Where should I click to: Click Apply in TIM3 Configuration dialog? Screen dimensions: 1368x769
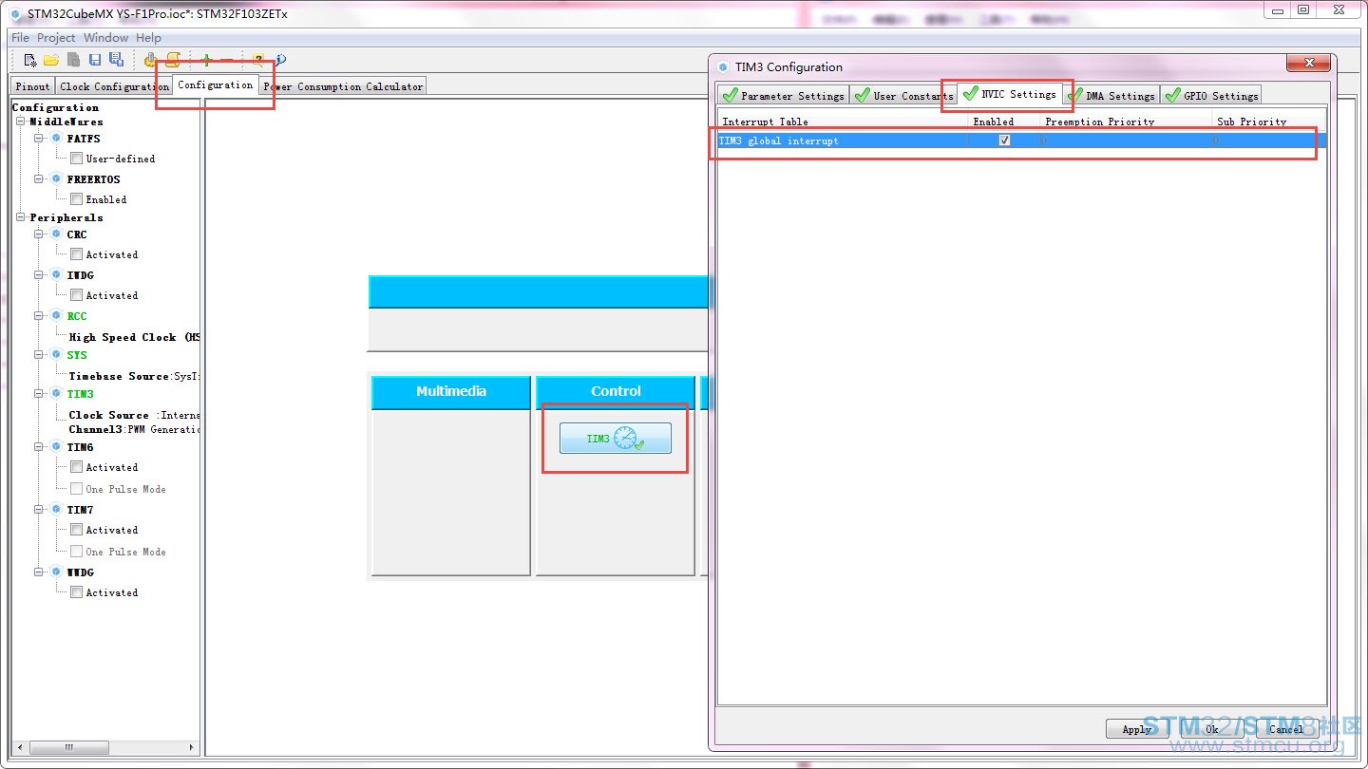tap(1137, 729)
